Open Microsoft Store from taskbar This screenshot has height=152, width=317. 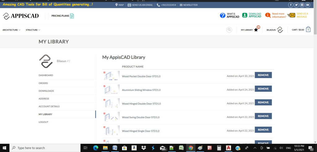(124, 148)
